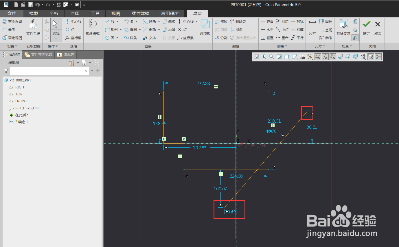Select the 加厚 thicken tool
The image size is (399, 247).
(x=169, y=30)
